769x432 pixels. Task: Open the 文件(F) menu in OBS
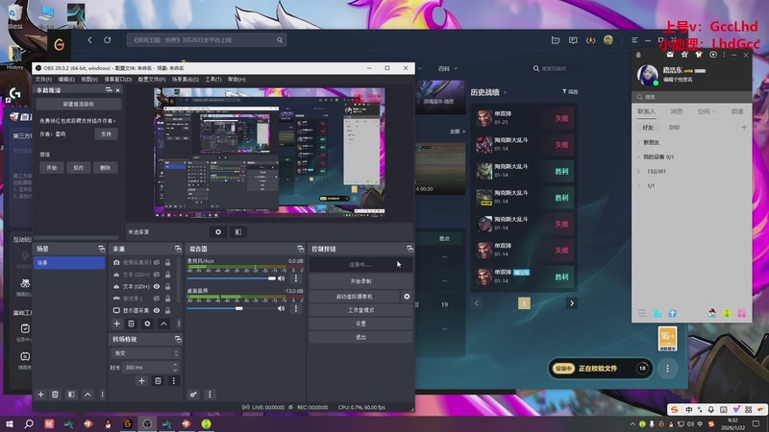(x=43, y=80)
